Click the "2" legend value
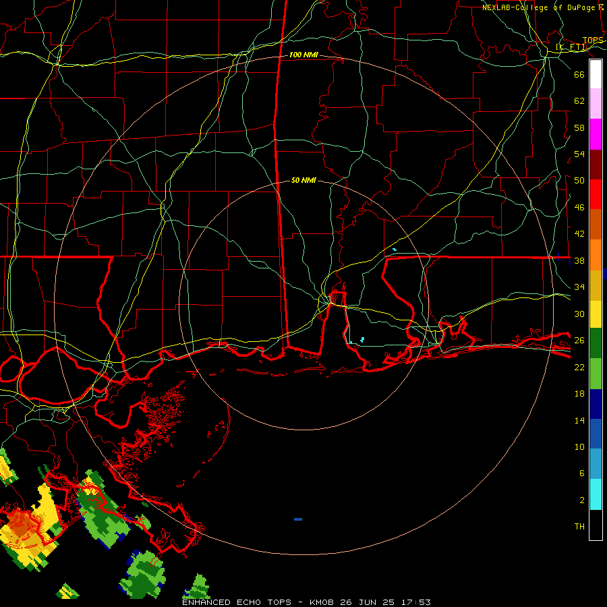The image size is (607, 607). pos(581,500)
